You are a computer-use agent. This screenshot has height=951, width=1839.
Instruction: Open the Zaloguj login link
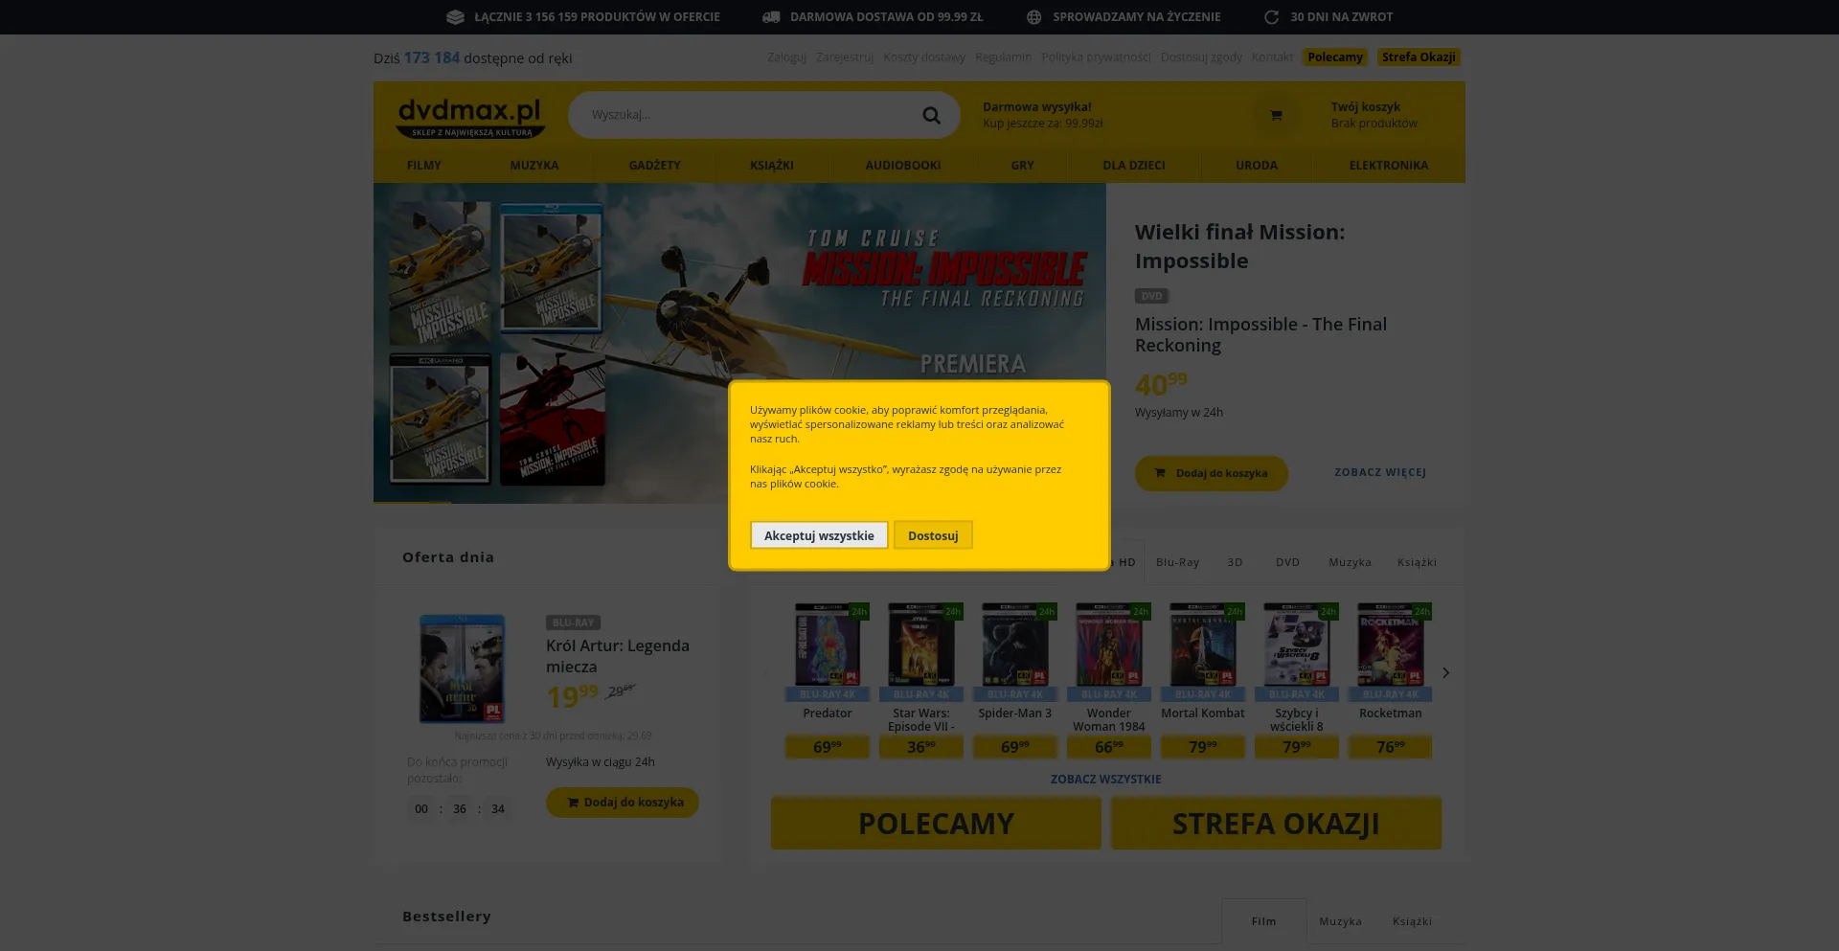point(786,57)
